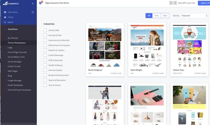This screenshot has width=210, height=125.
Task: Click the BigCommerce logo
Action: 11,3
